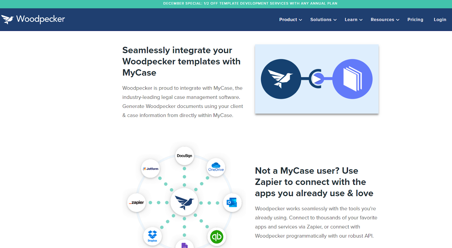Click the Zapier integration icon
Image resolution: width=452 pixels, height=248 pixels.
tap(137, 202)
